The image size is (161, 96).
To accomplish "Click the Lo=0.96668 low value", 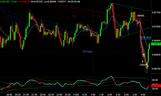I will pos(50,2).
